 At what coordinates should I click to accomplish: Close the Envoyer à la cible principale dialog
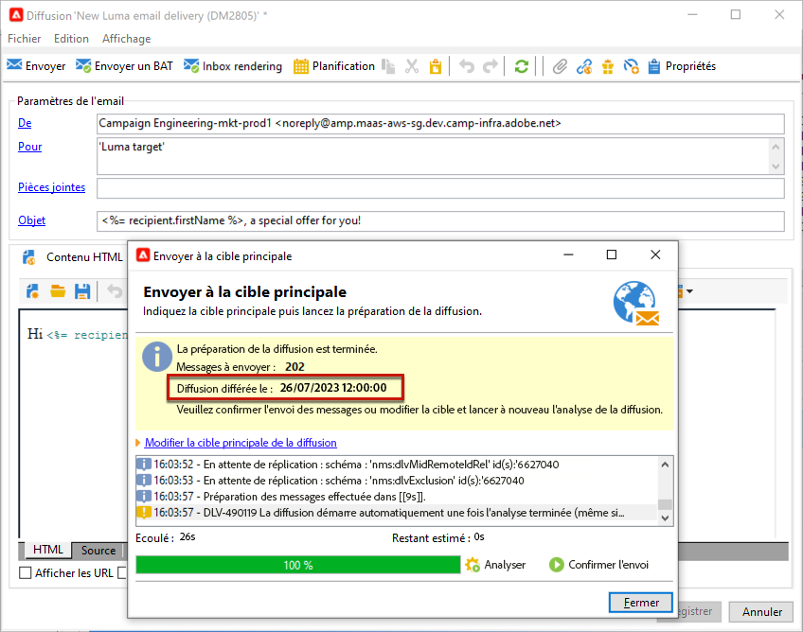pos(655,255)
